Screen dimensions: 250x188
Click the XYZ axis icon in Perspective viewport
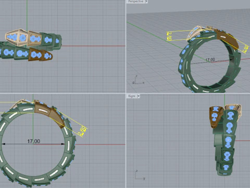point(139,80)
